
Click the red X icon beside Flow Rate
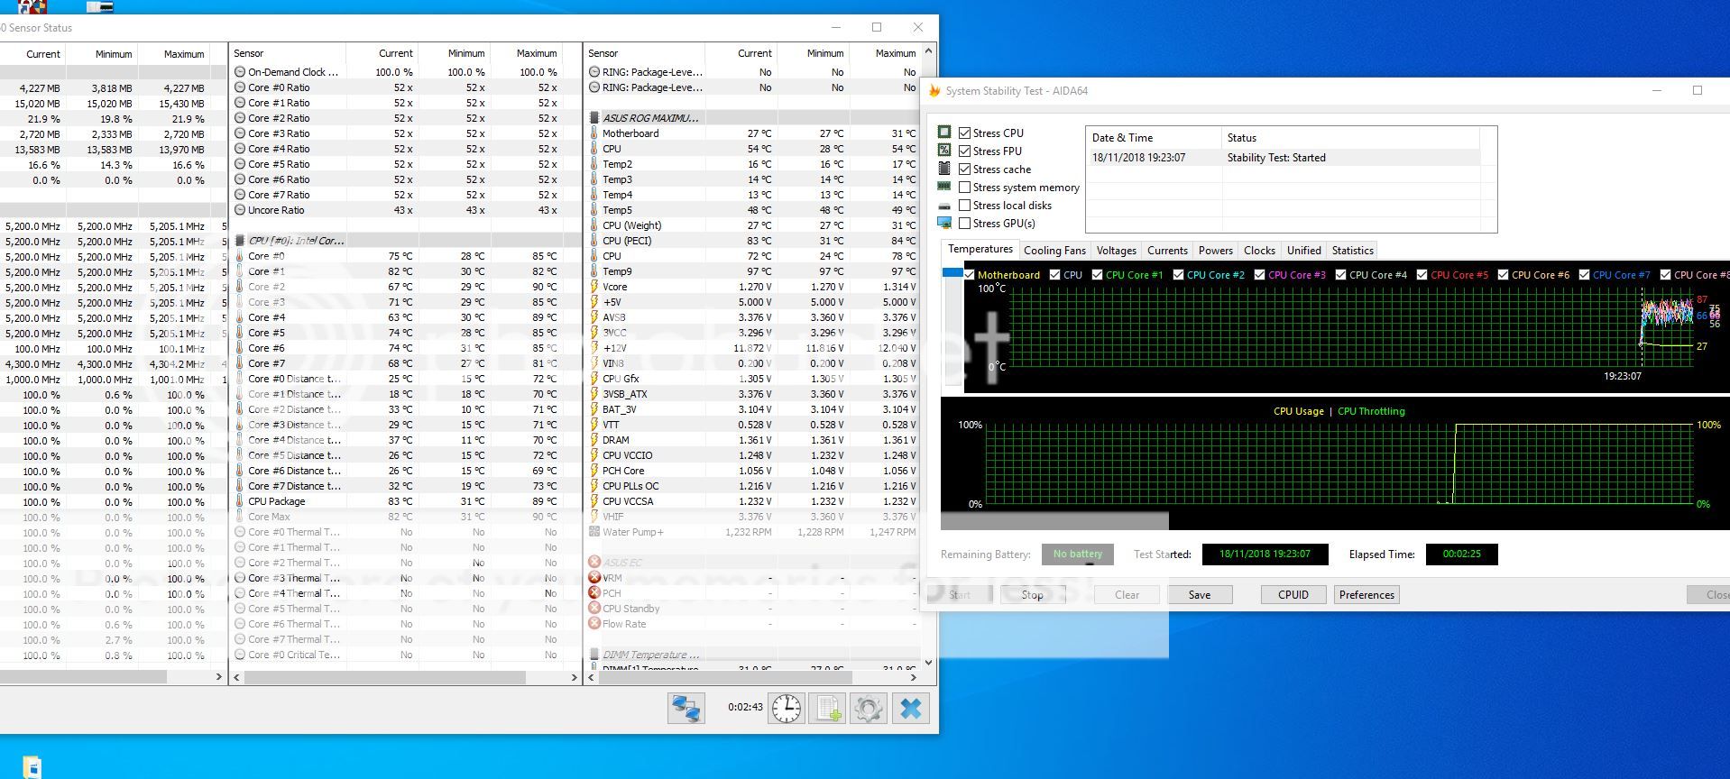(594, 624)
